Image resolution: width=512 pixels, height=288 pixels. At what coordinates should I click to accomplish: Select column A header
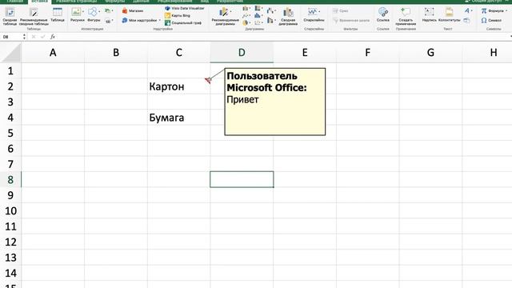click(x=53, y=53)
